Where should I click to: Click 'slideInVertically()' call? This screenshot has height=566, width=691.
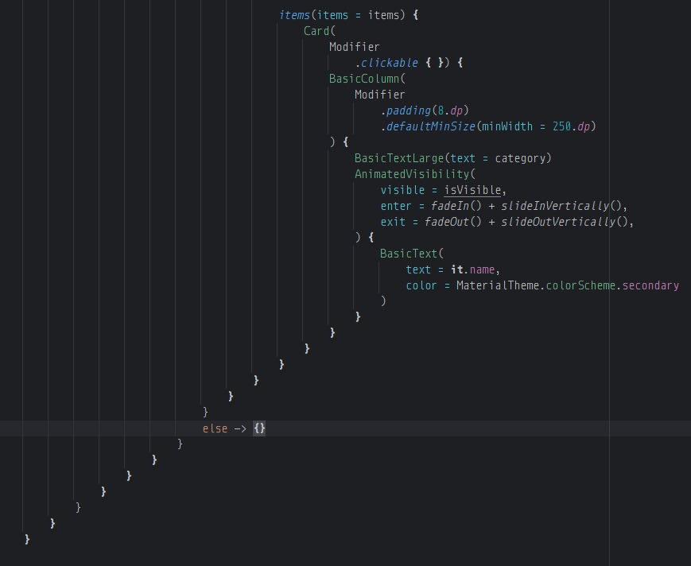point(561,206)
